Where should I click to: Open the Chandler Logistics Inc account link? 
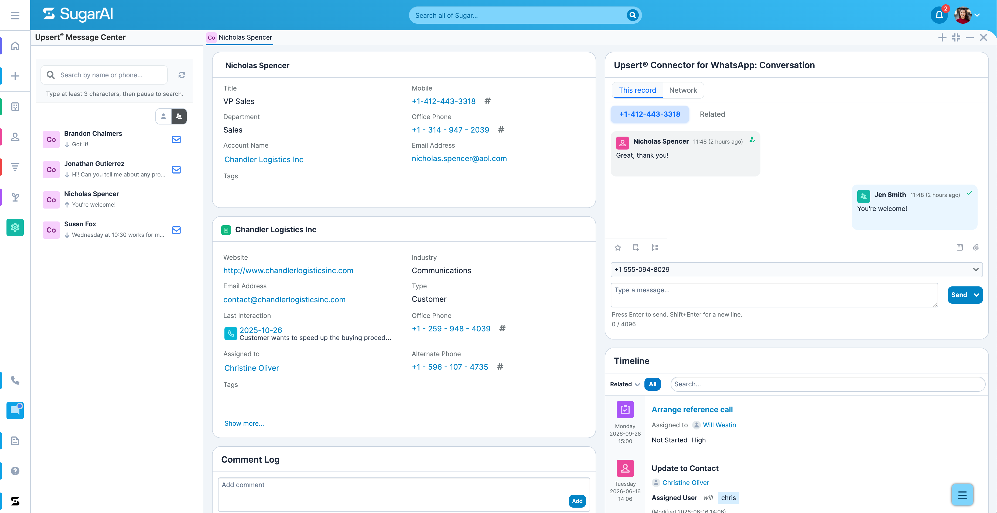(264, 159)
